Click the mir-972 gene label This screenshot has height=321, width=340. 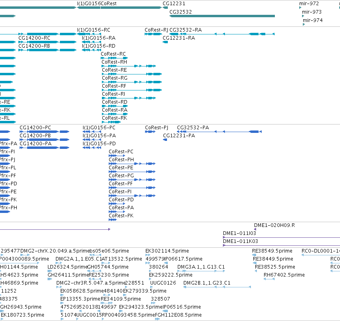pyautogui.click(x=309, y=4)
